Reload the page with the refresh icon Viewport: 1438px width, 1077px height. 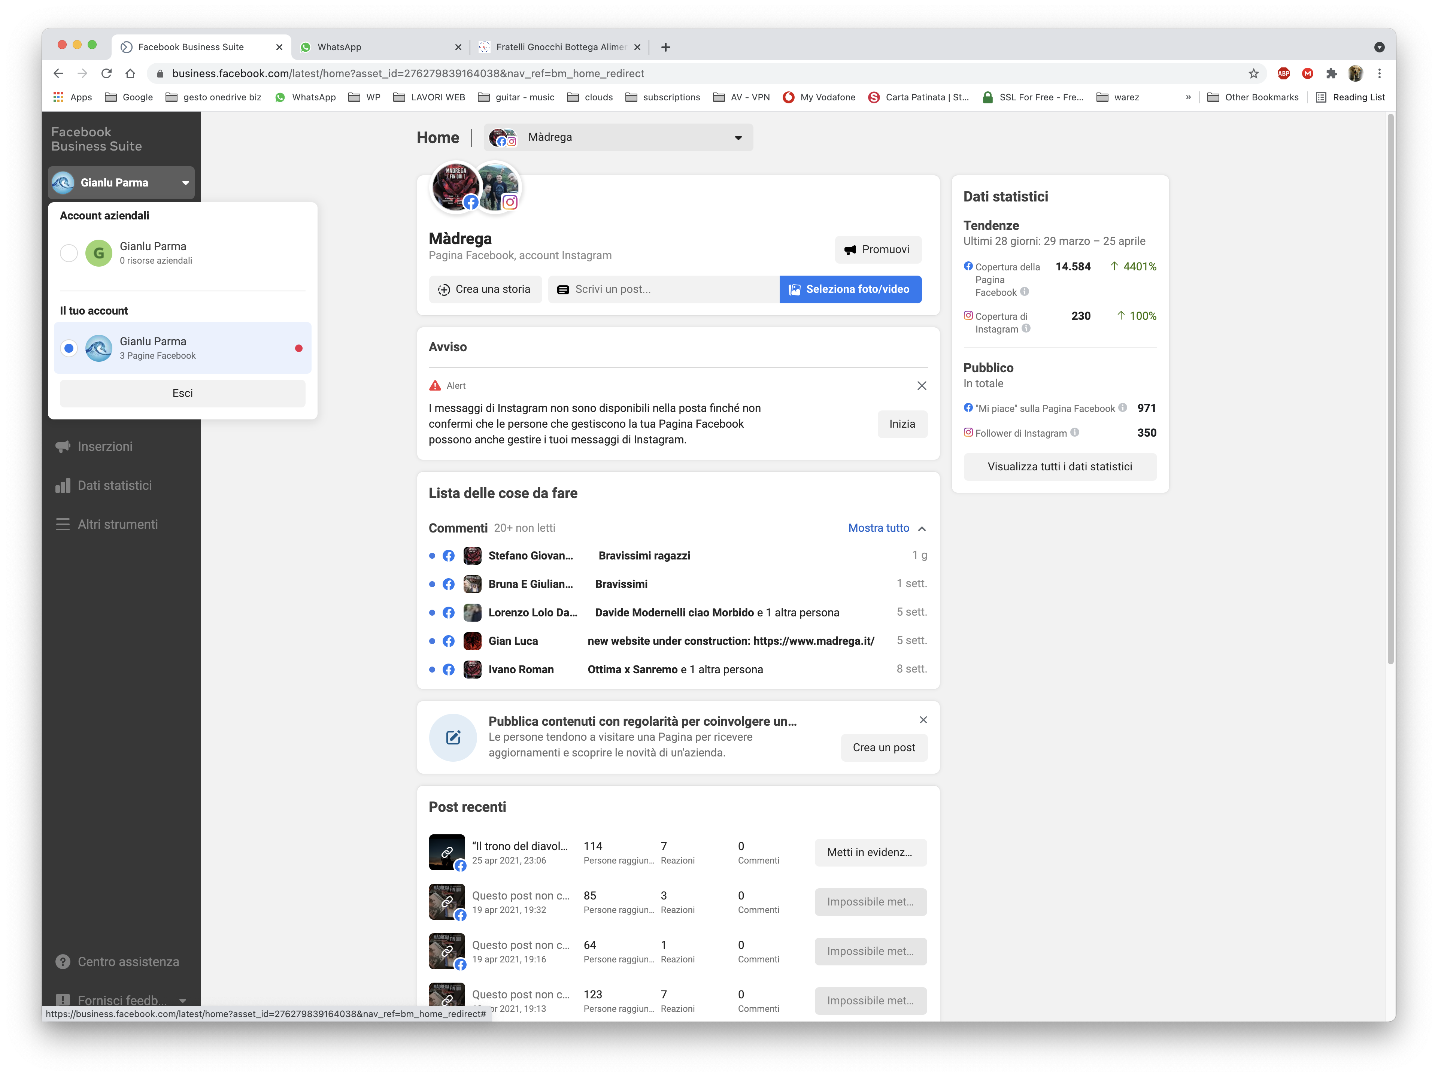(x=107, y=73)
